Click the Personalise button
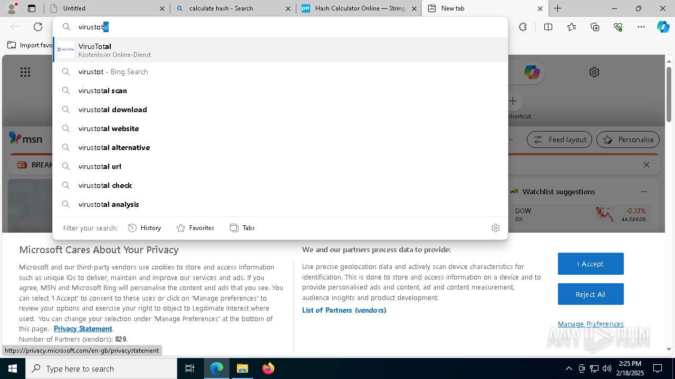 628,139
